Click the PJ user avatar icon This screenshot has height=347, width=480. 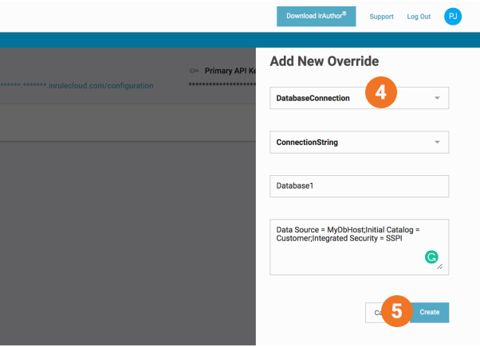pyautogui.click(x=453, y=16)
